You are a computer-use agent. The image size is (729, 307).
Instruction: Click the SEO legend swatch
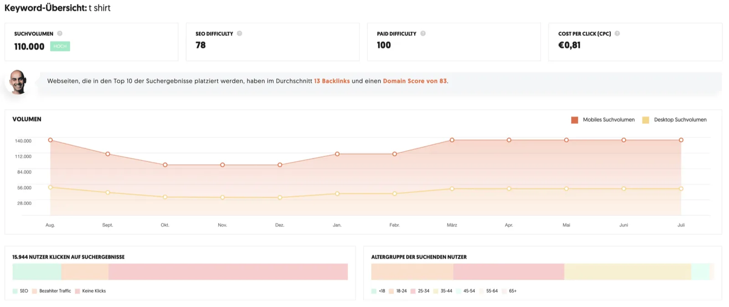[15, 291]
